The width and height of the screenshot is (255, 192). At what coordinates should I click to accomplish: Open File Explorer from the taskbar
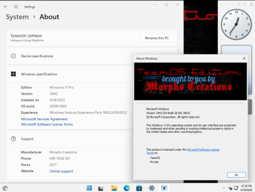click(x=114, y=188)
